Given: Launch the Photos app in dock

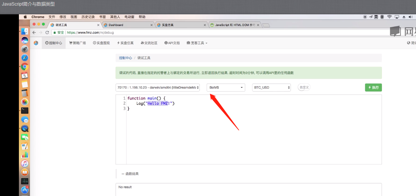Looking at the screenshot, I should [x=25, y=102].
